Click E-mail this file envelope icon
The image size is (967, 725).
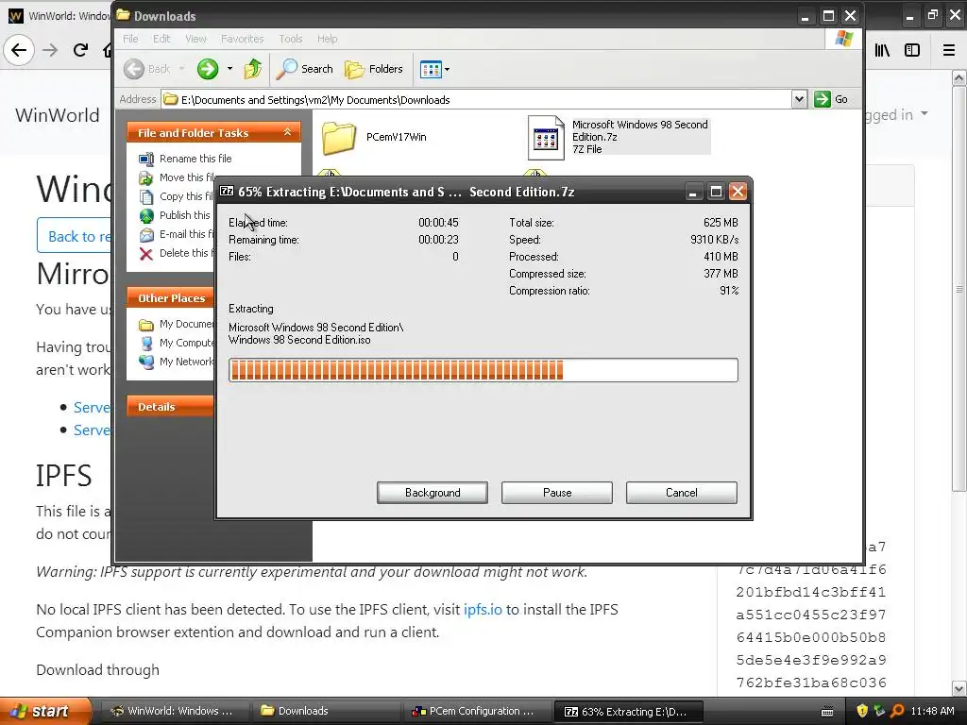coord(146,235)
